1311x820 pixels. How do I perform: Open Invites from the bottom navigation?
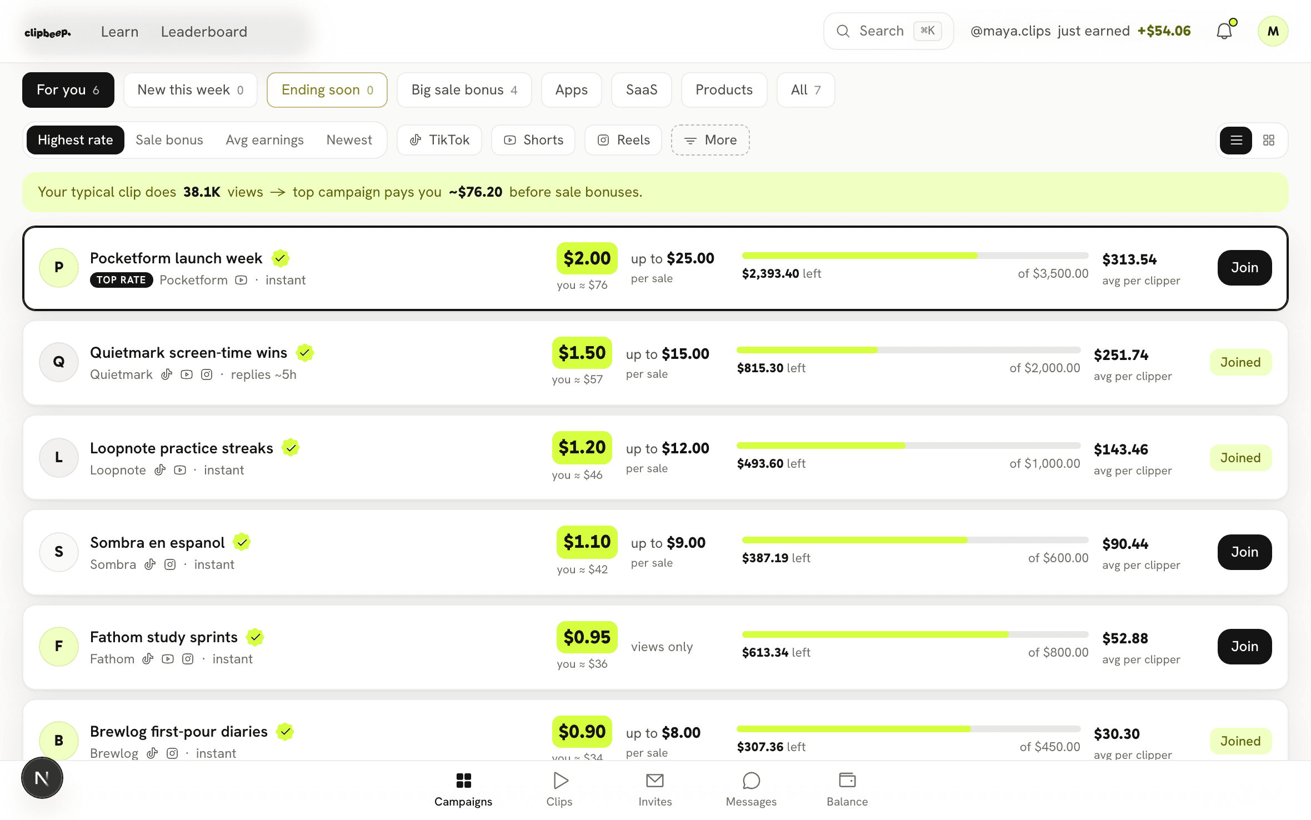click(655, 789)
